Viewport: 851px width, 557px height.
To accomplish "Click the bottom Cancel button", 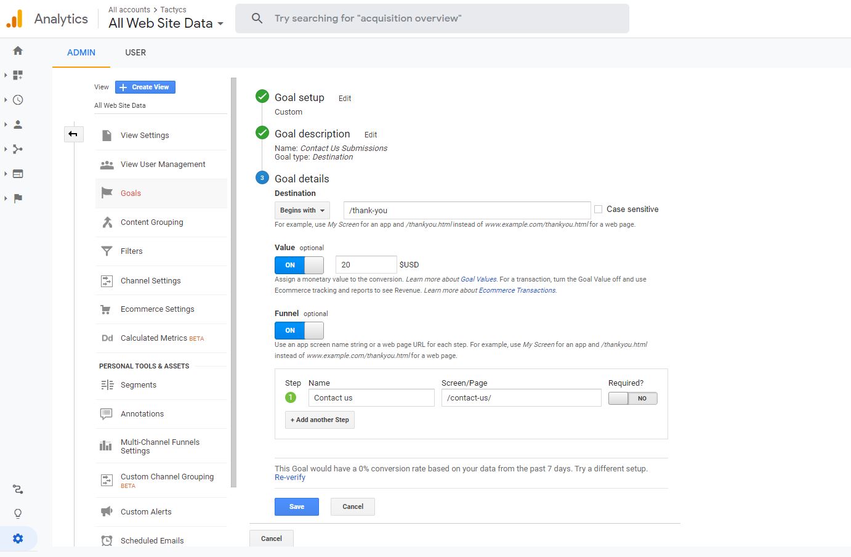I will click(272, 539).
